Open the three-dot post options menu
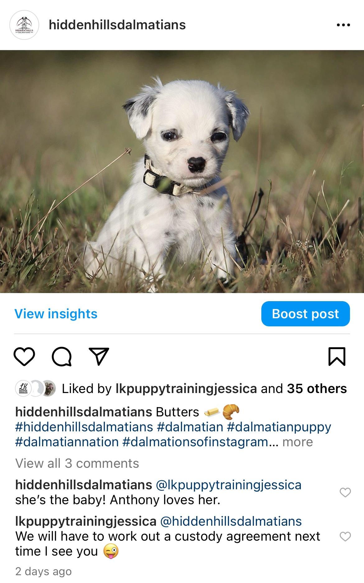 point(343,25)
